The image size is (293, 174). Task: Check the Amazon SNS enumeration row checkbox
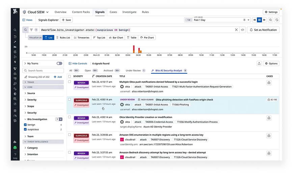pyautogui.click(x=70, y=135)
